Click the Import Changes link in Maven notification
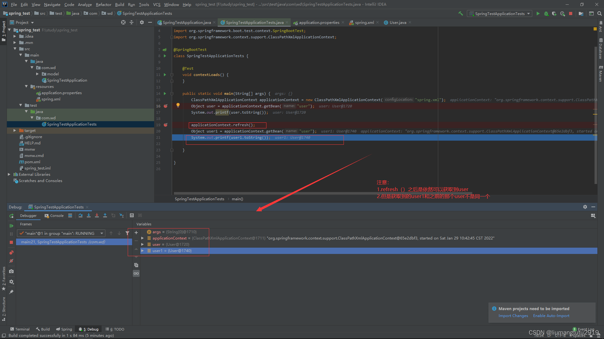Screen dimensions: 604x339 (x=513, y=315)
